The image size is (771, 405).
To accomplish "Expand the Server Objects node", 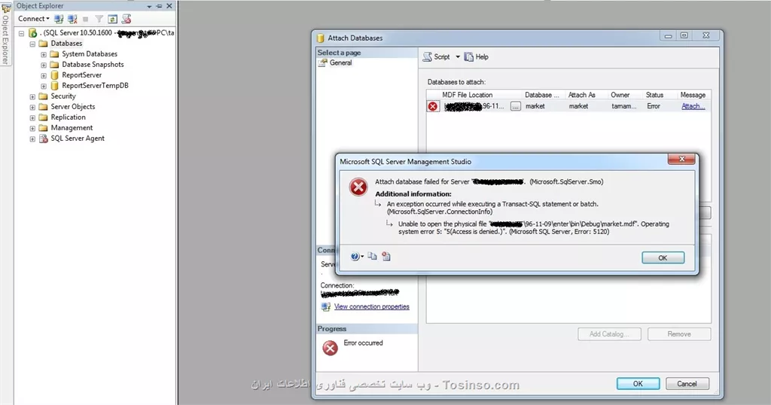I will tap(32, 107).
